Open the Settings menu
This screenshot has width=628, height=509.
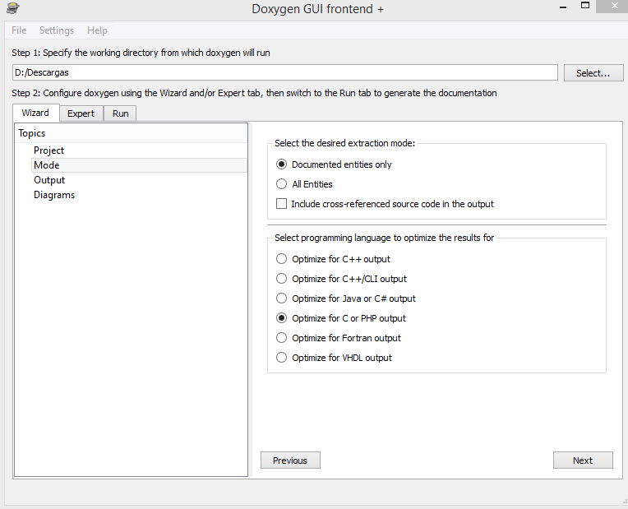pyautogui.click(x=57, y=30)
